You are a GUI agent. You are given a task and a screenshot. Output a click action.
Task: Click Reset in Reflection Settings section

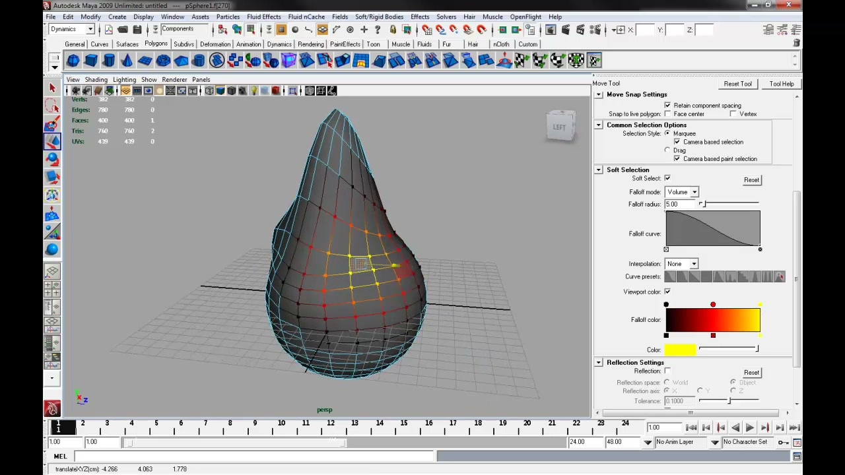pos(751,372)
